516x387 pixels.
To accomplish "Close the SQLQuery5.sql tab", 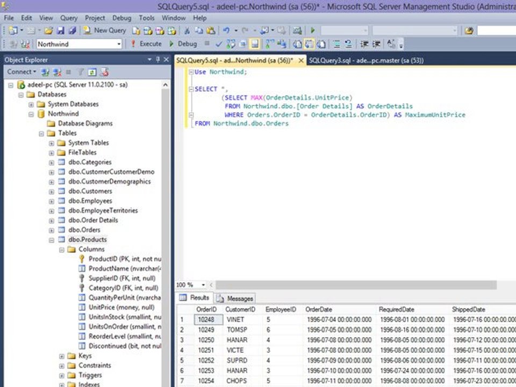I will (x=301, y=60).
